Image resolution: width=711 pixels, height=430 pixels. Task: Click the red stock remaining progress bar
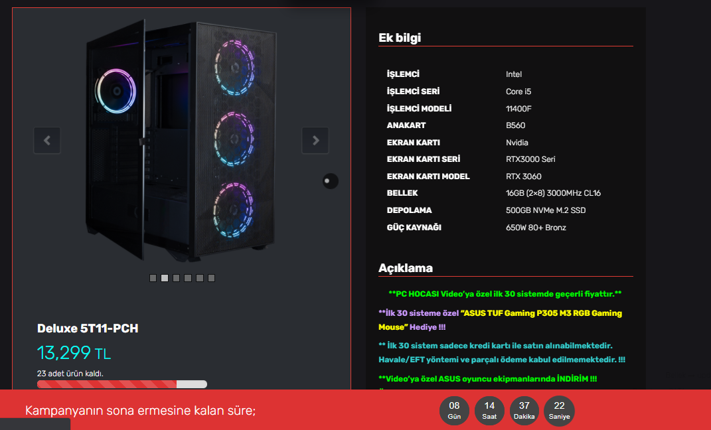pyautogui.click(x=122, y=384)
